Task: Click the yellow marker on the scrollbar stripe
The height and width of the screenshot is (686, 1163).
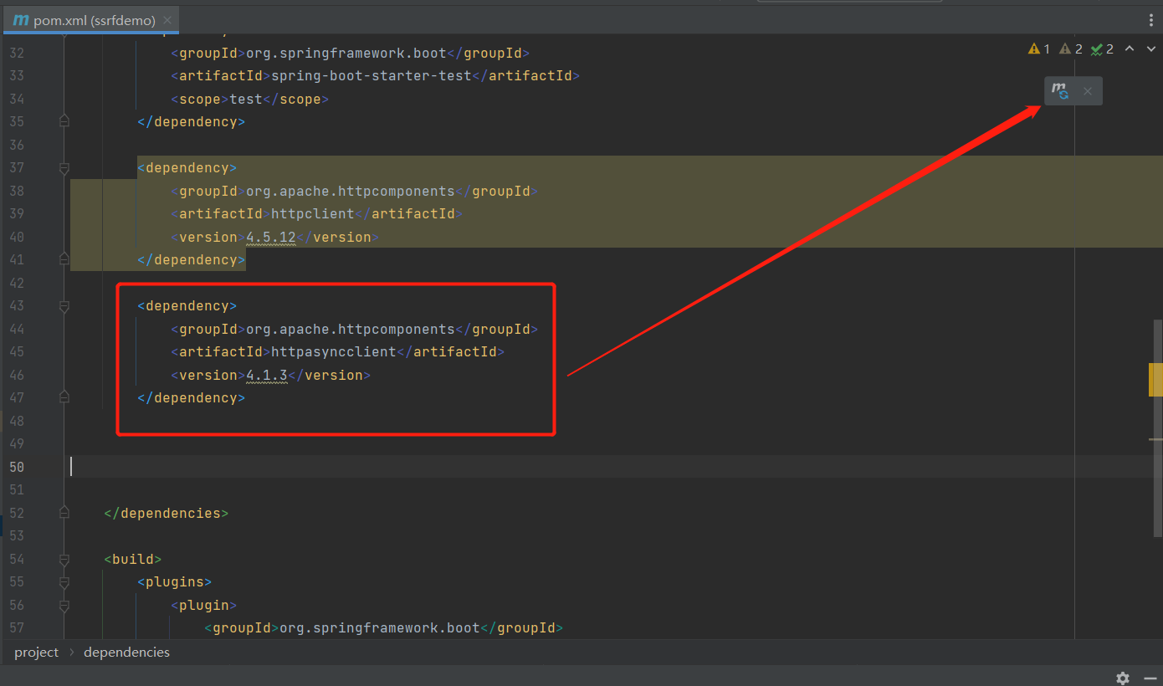Action: pos(1155,379)
